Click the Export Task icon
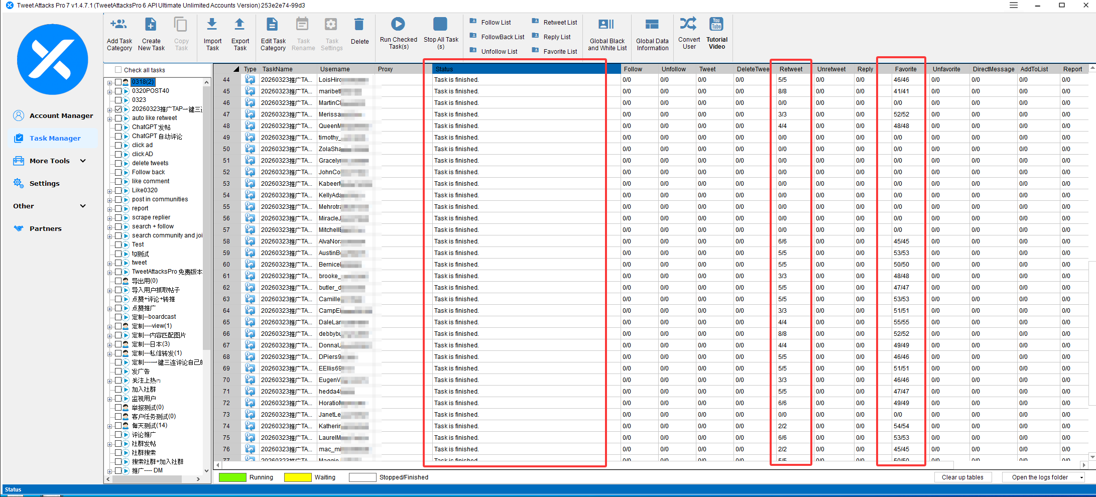 click(239, 25)
